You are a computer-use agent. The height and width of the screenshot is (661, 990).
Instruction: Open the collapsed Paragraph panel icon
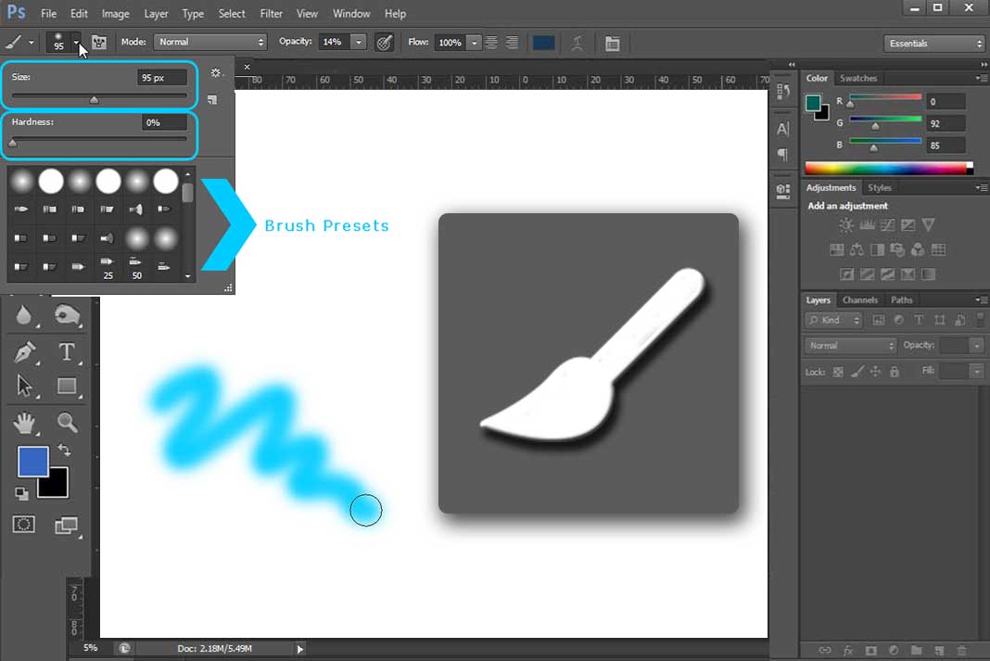click(x=783, y=155)
